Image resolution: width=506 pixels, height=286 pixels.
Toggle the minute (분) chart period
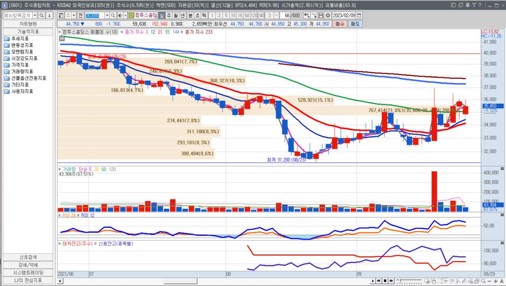[x=190, y=15]
